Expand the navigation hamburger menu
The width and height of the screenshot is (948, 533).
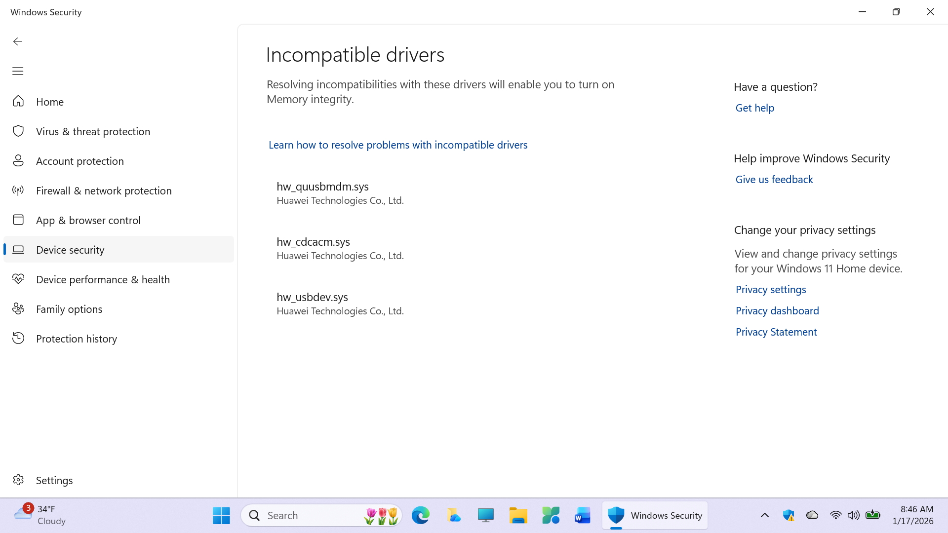coord(18,71)
